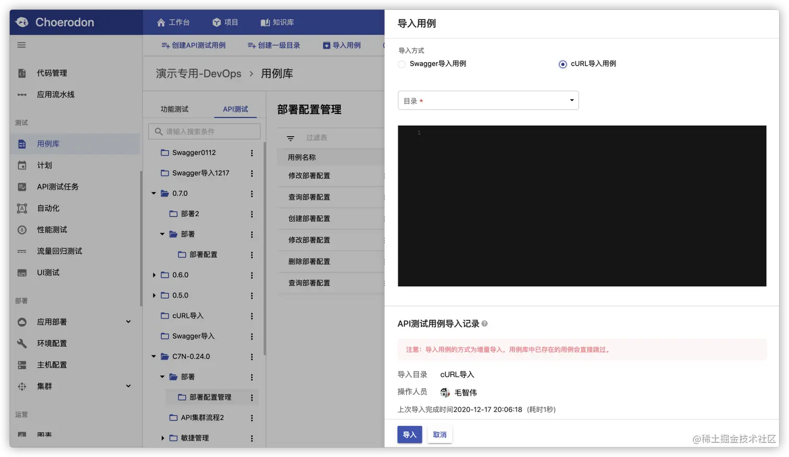
Task: Click the tree search input field
Action: 204,131
